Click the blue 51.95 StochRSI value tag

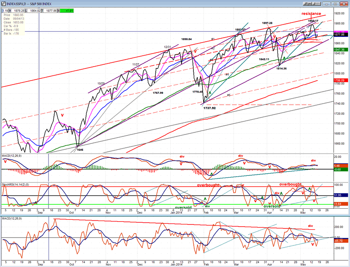click(341, 195)
